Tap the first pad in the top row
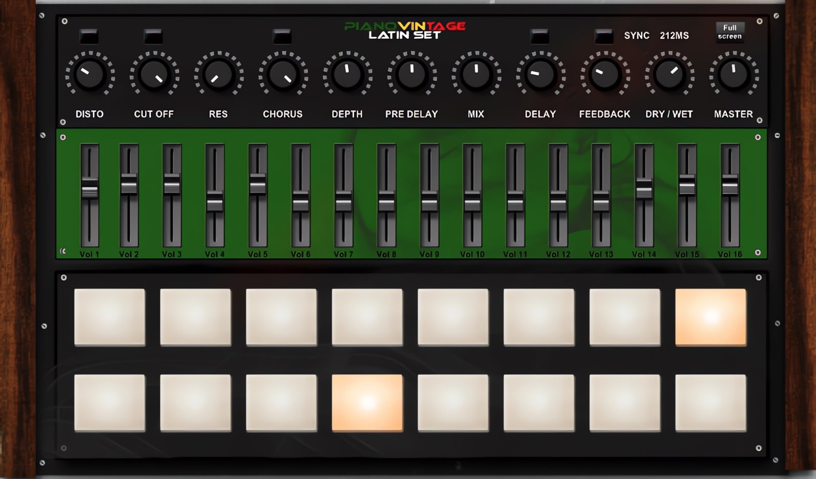Image resolution: width=816 pixels, height=479 pixels. coord(110,317)
